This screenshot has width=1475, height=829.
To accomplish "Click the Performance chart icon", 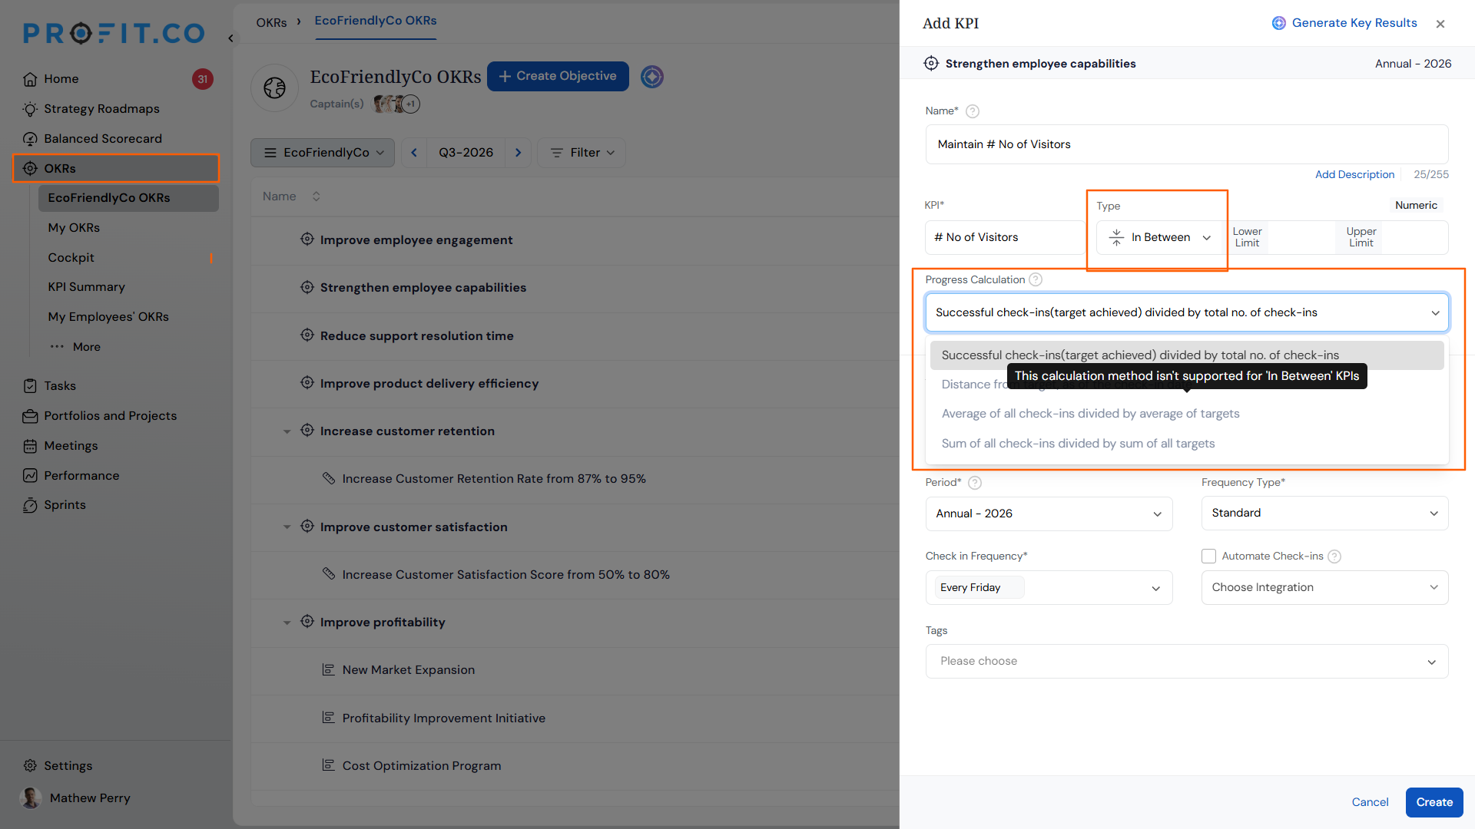I will pyautogui.click(x=30, y=476).
